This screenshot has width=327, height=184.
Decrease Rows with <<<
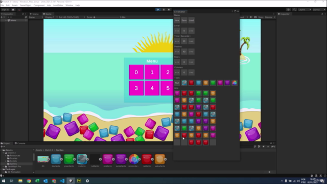click(177, 62)
